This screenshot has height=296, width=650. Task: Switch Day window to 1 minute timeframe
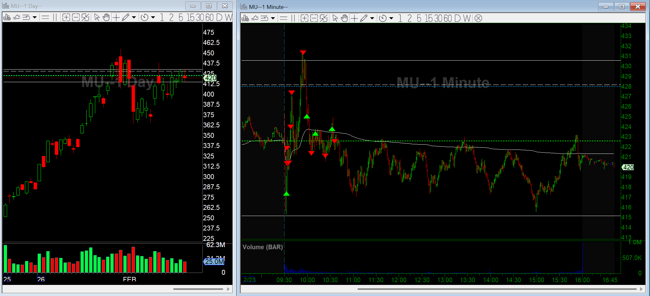(x=162, y=18)
